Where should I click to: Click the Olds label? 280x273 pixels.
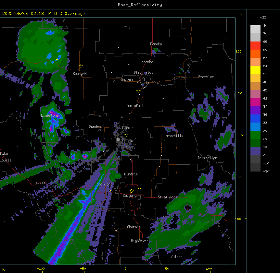coord(126,128)
